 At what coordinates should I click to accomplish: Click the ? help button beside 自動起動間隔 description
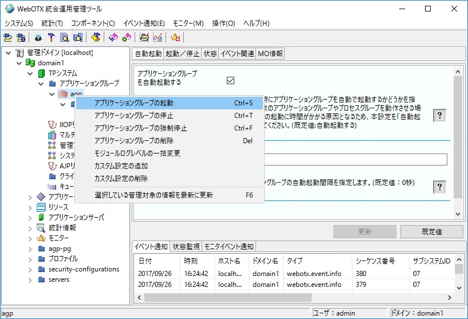pyautogui.click(x=439, y=187)
